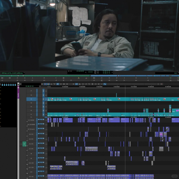The width and height of the screenshot is (179, 179).
Task: Select the yellow Extract/Splice segment tool
Action: point(48,84)
